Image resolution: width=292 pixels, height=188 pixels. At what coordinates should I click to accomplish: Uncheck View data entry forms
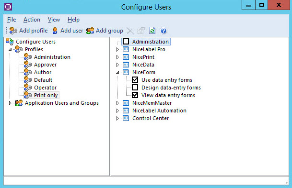(135, 95)
